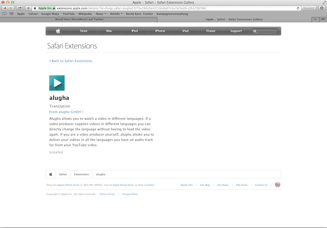Open the iPhone section in navigation
Screen dimensions: 327x228
[x=160, y=31]
